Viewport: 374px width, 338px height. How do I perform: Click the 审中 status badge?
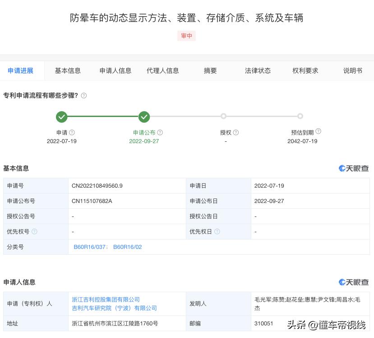[186, 36]
